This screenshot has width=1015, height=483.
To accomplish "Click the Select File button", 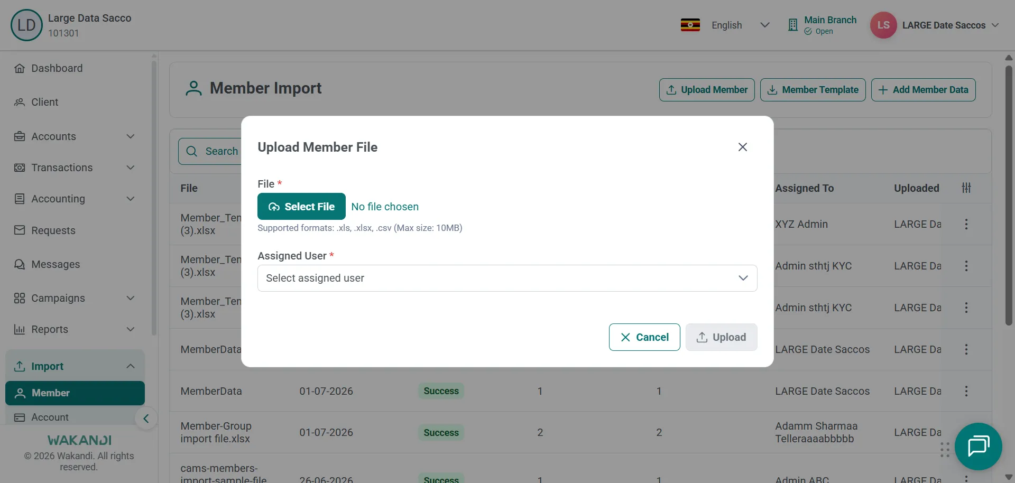I will pos(301,206).
